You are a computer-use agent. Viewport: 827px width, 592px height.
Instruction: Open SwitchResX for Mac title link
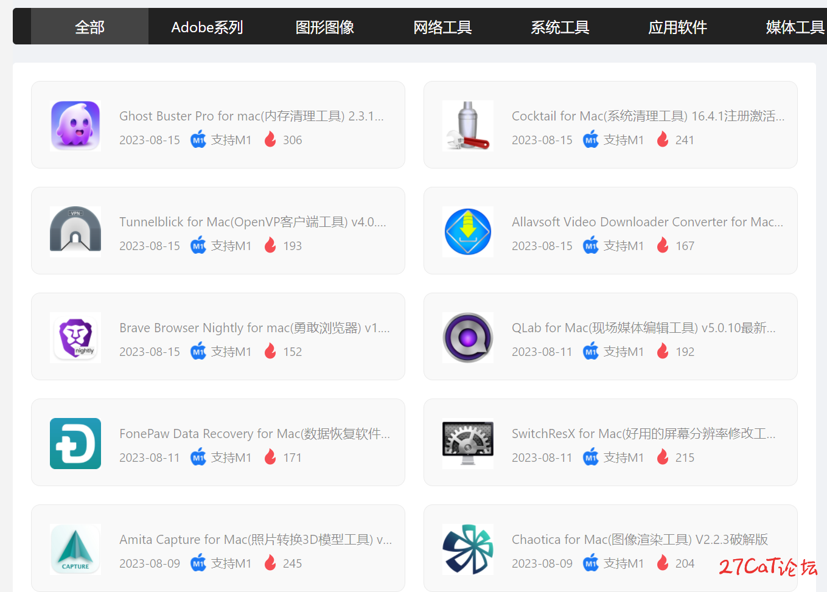pos(644,433)
